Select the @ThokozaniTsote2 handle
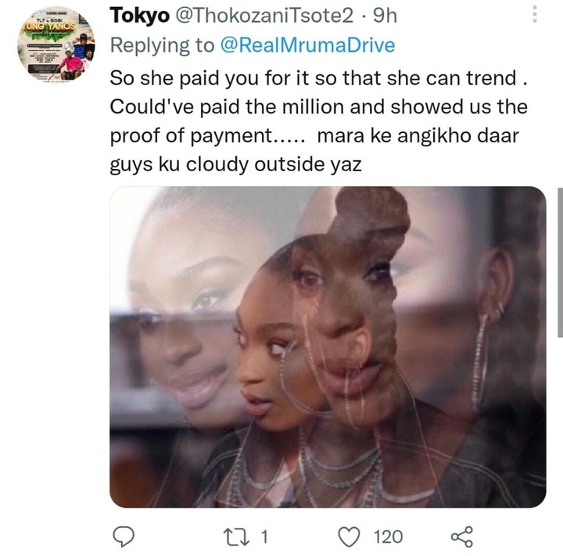563x556 pixels. click(264, 16)
